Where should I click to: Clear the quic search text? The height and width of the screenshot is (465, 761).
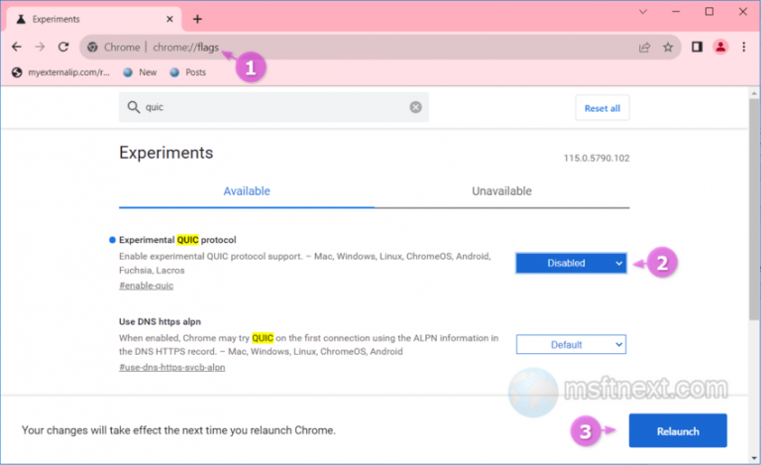tap(415, 107)
